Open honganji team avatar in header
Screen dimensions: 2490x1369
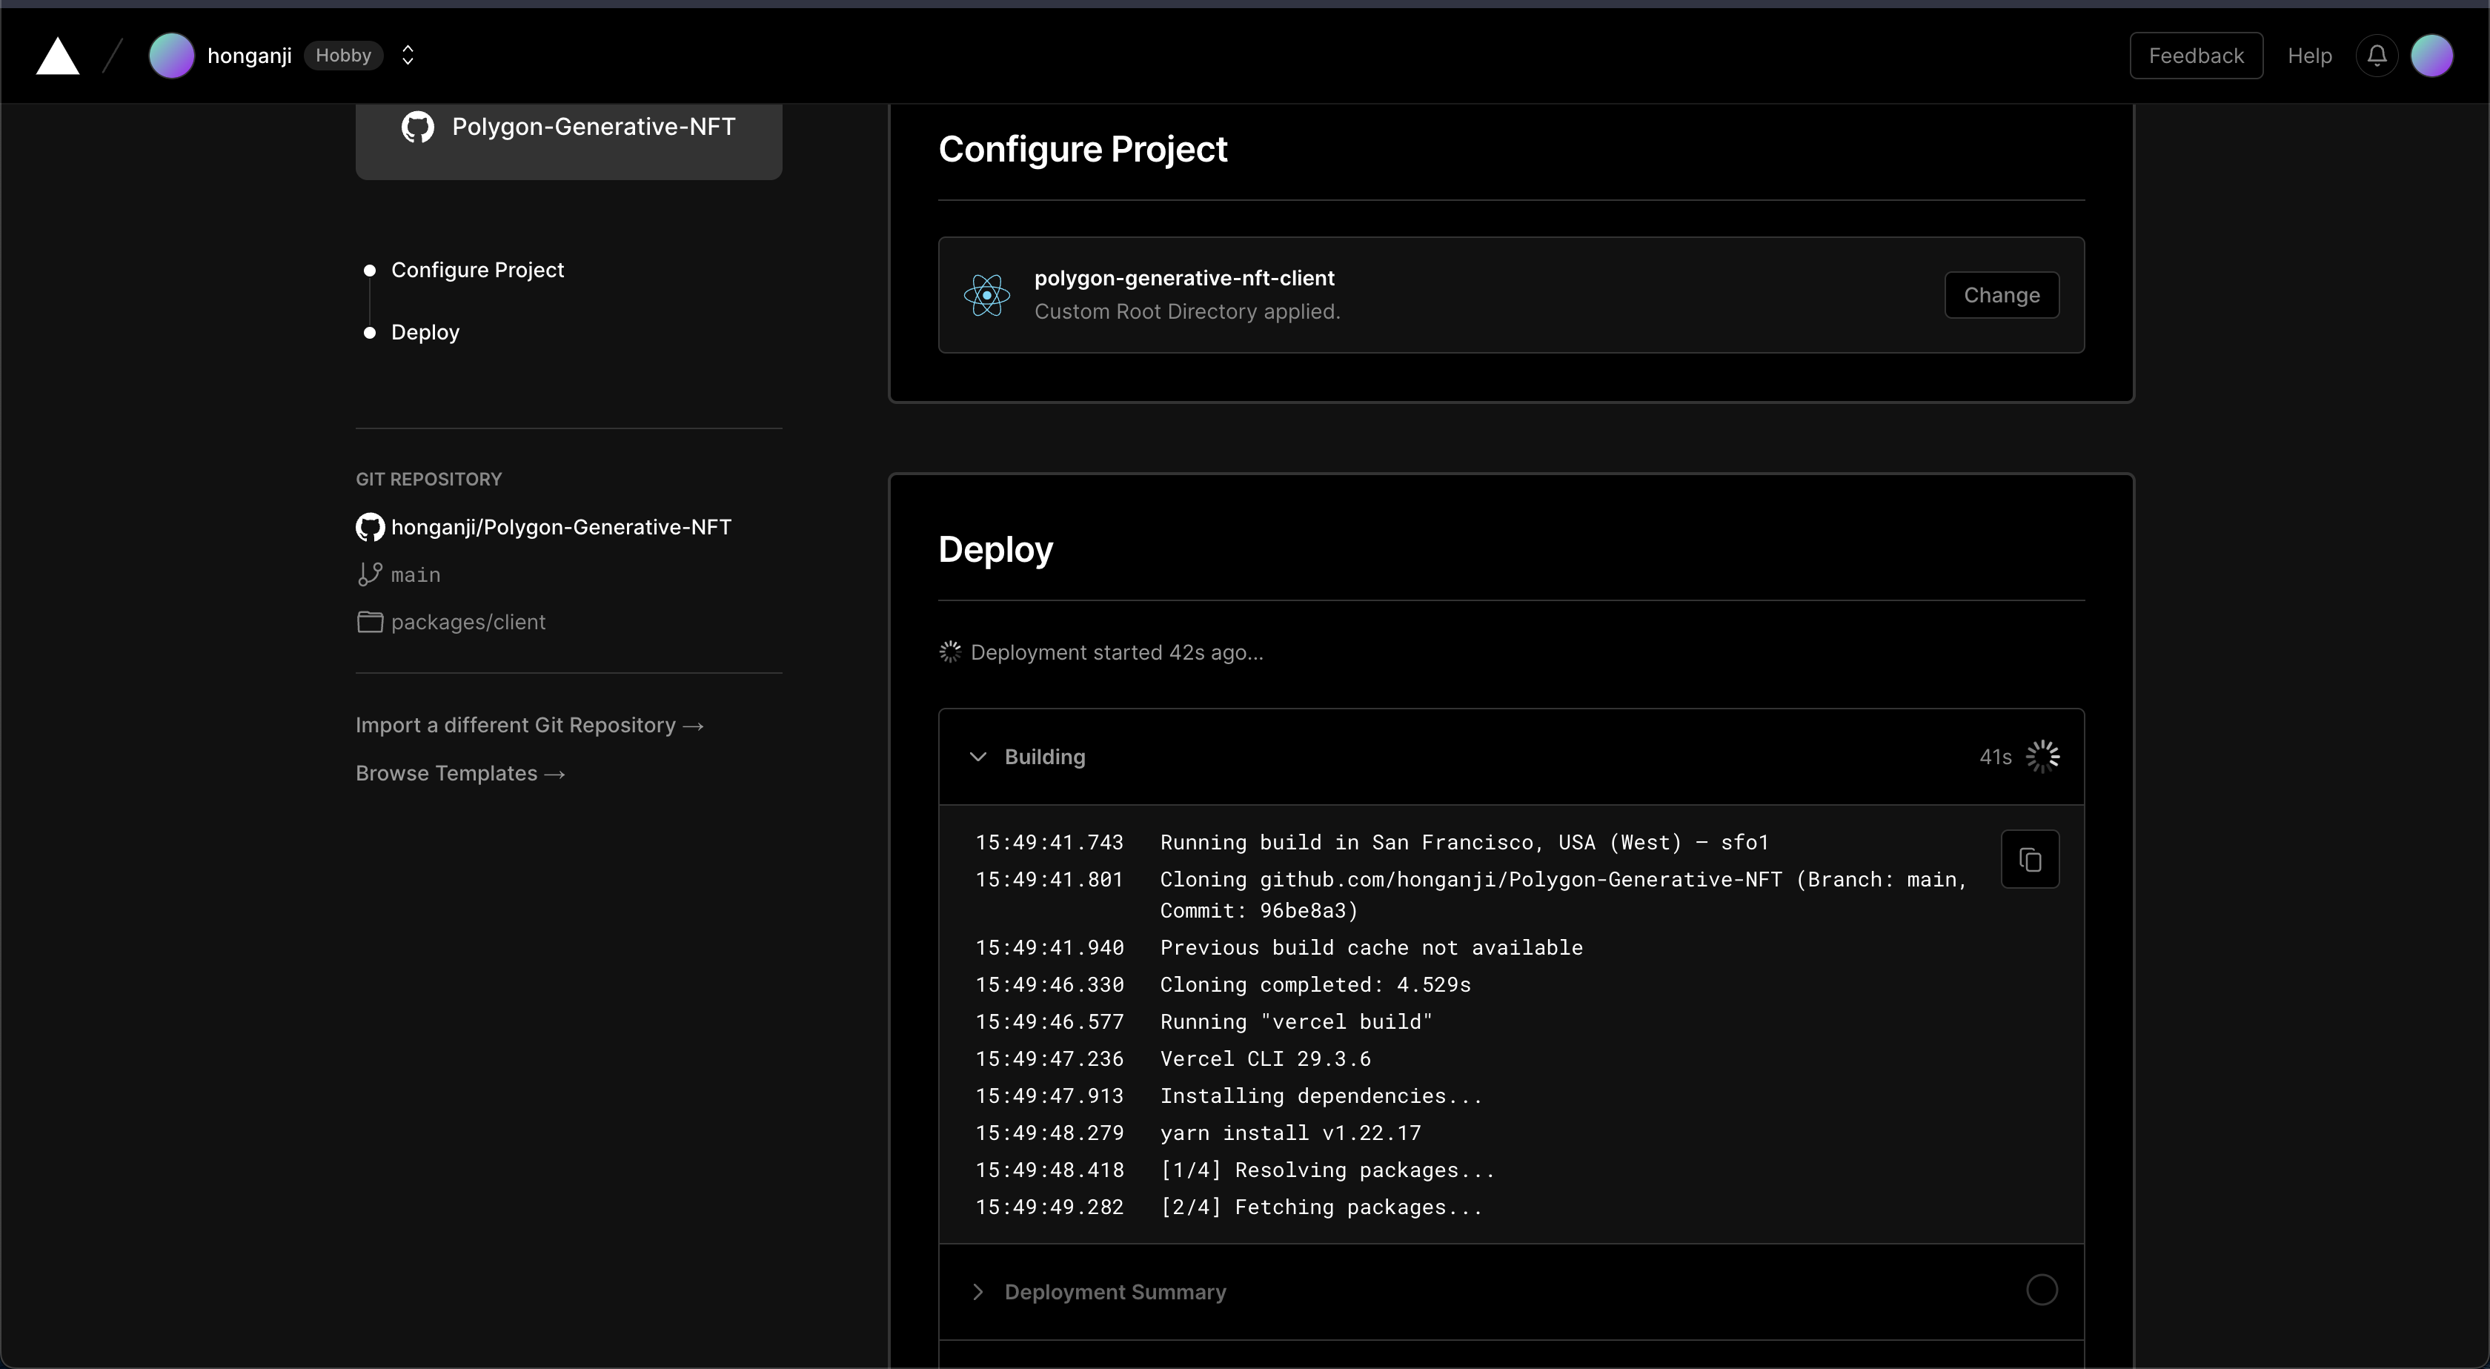[171, 55]
